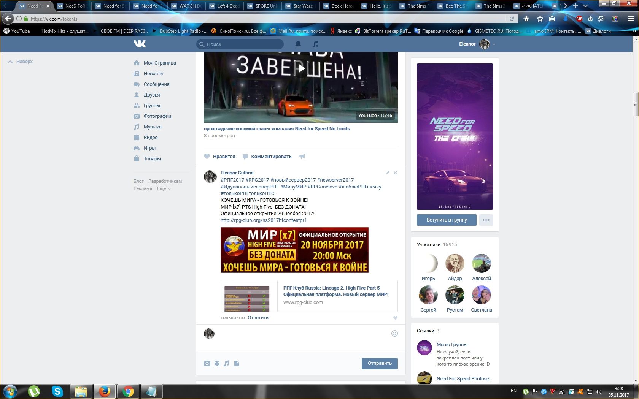Open the Меню Группы link
This screenshot has width=639, height=399.
(x=452, y=345)
